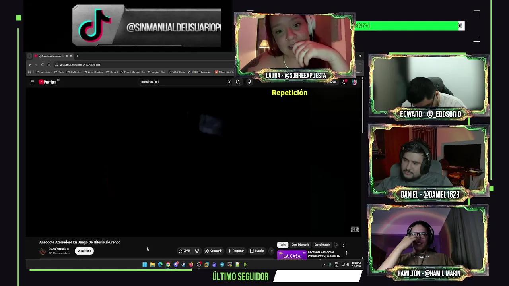509x286 pixels.
Task: Click the Crear create button
Action: click(x=332, y=82)
